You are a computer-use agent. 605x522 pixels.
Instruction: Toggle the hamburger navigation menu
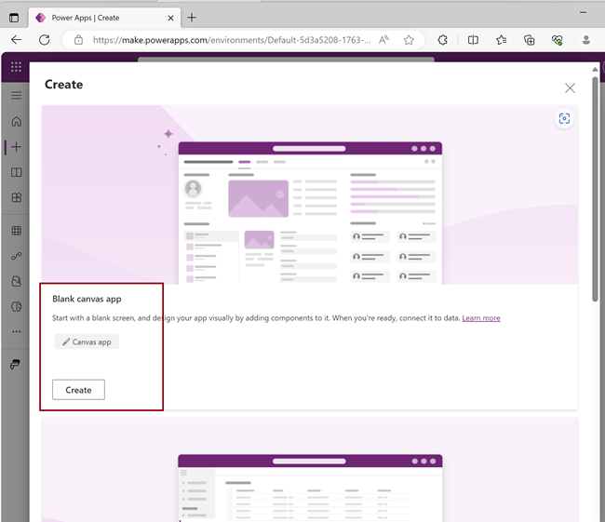coord(16,95)
